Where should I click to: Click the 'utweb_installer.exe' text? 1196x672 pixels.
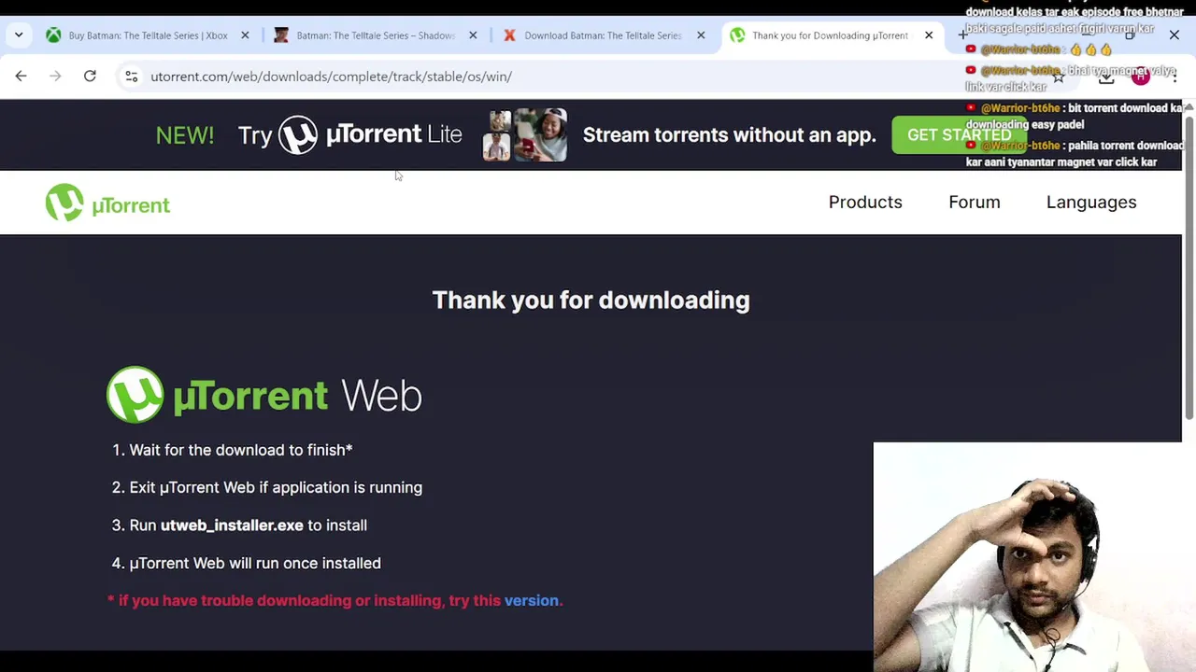pos(232,525)
